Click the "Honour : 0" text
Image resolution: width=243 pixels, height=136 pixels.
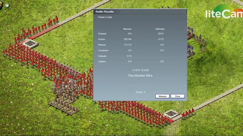pyautogui.click(x=140, y=92)
